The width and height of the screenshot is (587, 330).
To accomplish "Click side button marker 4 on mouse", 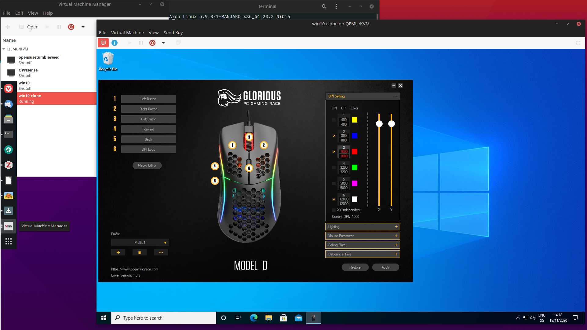I will (x=215, y=166).
